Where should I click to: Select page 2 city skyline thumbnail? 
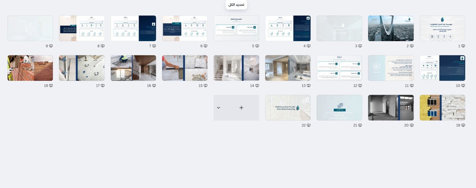pos(391,28)
